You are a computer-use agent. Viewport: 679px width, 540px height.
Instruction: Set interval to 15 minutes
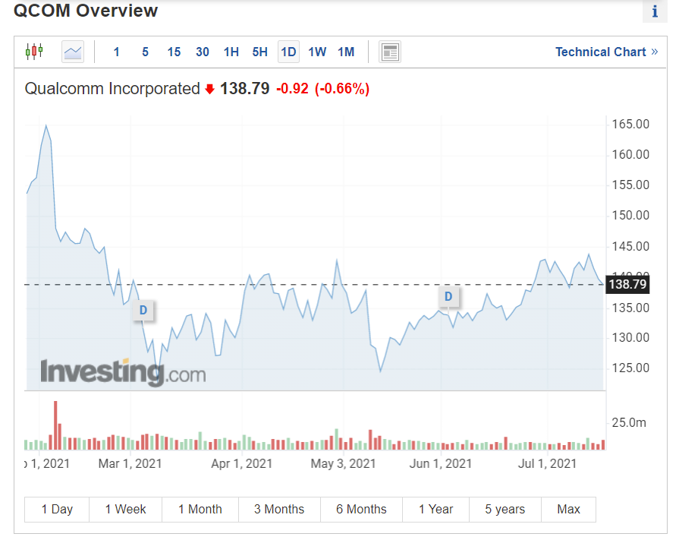[x=174, y=52]
